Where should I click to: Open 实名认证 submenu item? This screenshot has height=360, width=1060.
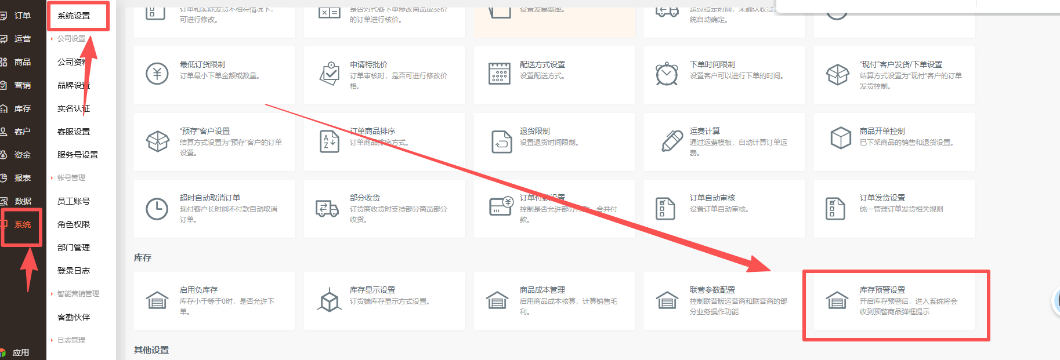coord(74,108)
